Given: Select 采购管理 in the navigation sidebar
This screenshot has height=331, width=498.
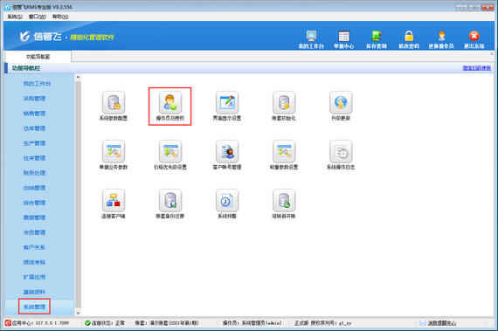Looking at the screenshot, I should pos(34,99).
